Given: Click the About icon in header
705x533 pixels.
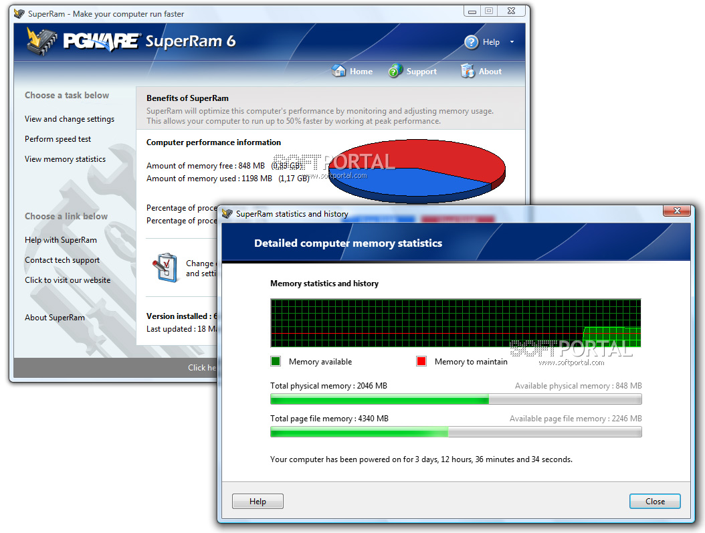Looking at the screenshot, I should [x=468, y=71].
